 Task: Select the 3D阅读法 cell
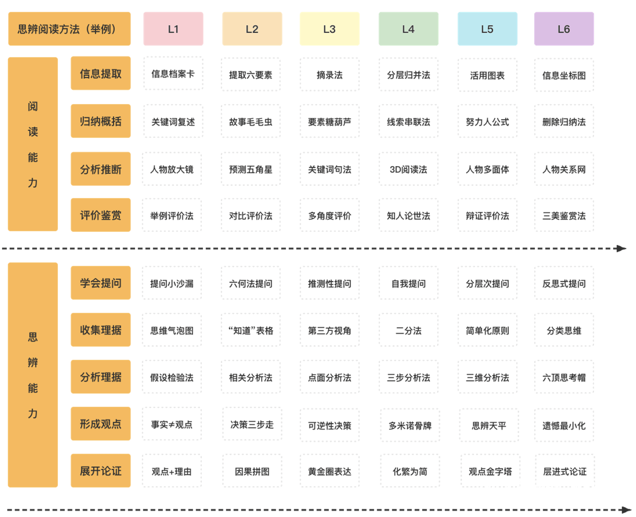409,169
